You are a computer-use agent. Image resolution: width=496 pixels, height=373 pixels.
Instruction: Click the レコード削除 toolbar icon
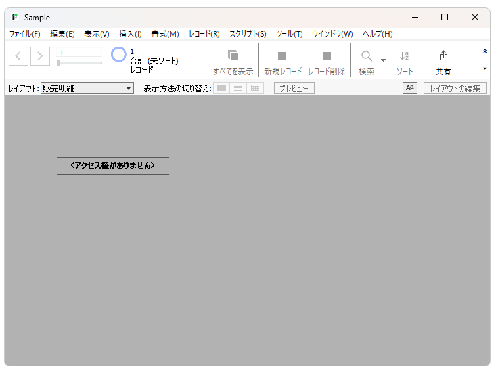[327, 56]
